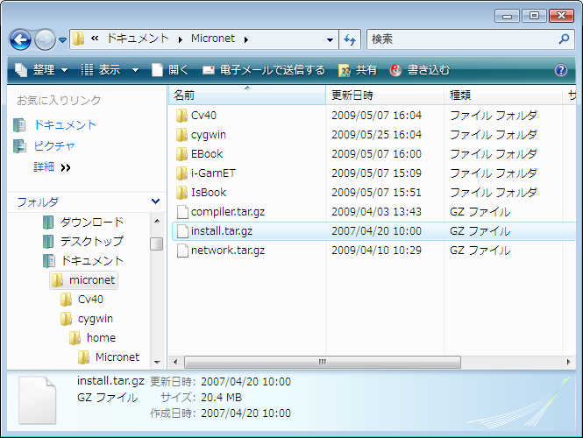Click 更新日時 value in details pane
Image resolution: width=583 pixels, height=438 pixels.
(x=245, y=382)
